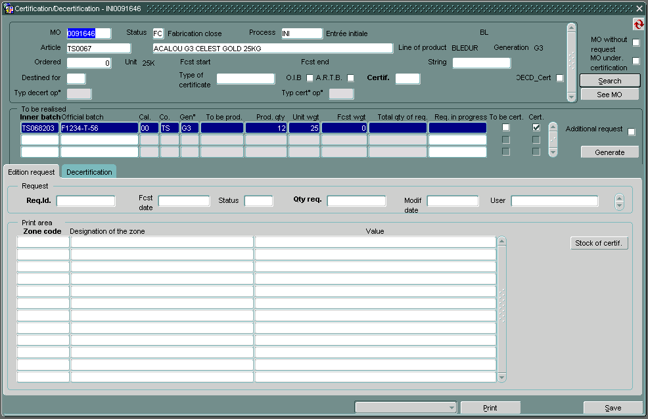
Task: Check the OECD_Cert checkbox
Action: tap(559, 78)
